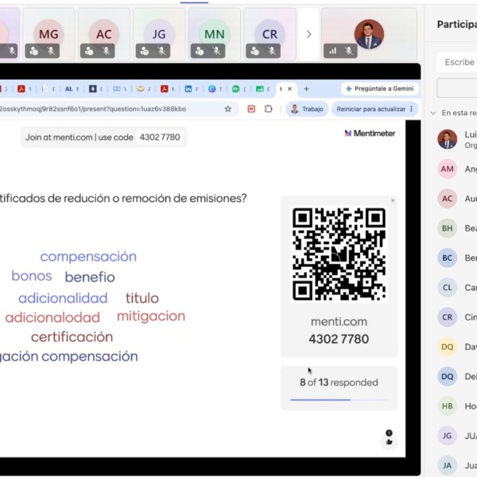The width and height of the screenshot is (477, 477).
Task: Click the word mitigacion in the word cloud
Action: click(x=151, y=316)
